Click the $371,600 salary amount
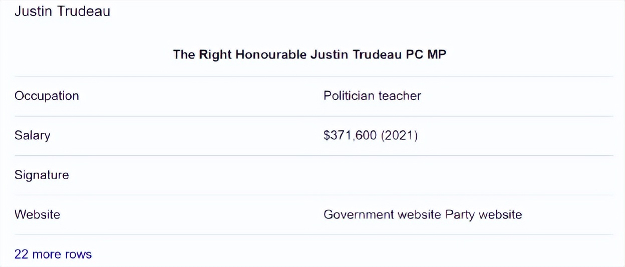This screenshot has width=625, height=267. click(350, 135)
